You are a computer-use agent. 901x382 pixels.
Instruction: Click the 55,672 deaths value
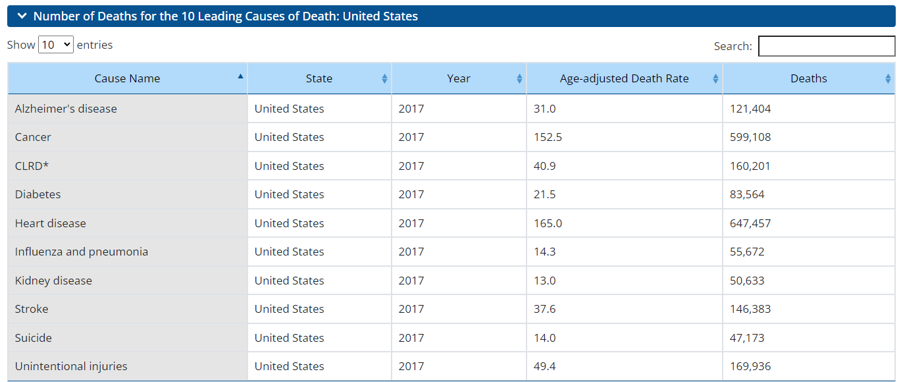[x=747, y=252]
